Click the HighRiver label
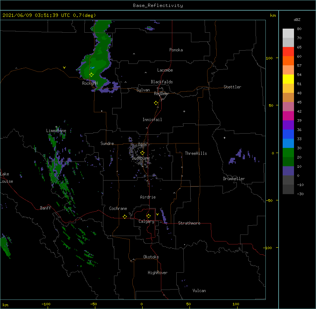This screenshot has height=309, width=316. click(x=158, y=273)
